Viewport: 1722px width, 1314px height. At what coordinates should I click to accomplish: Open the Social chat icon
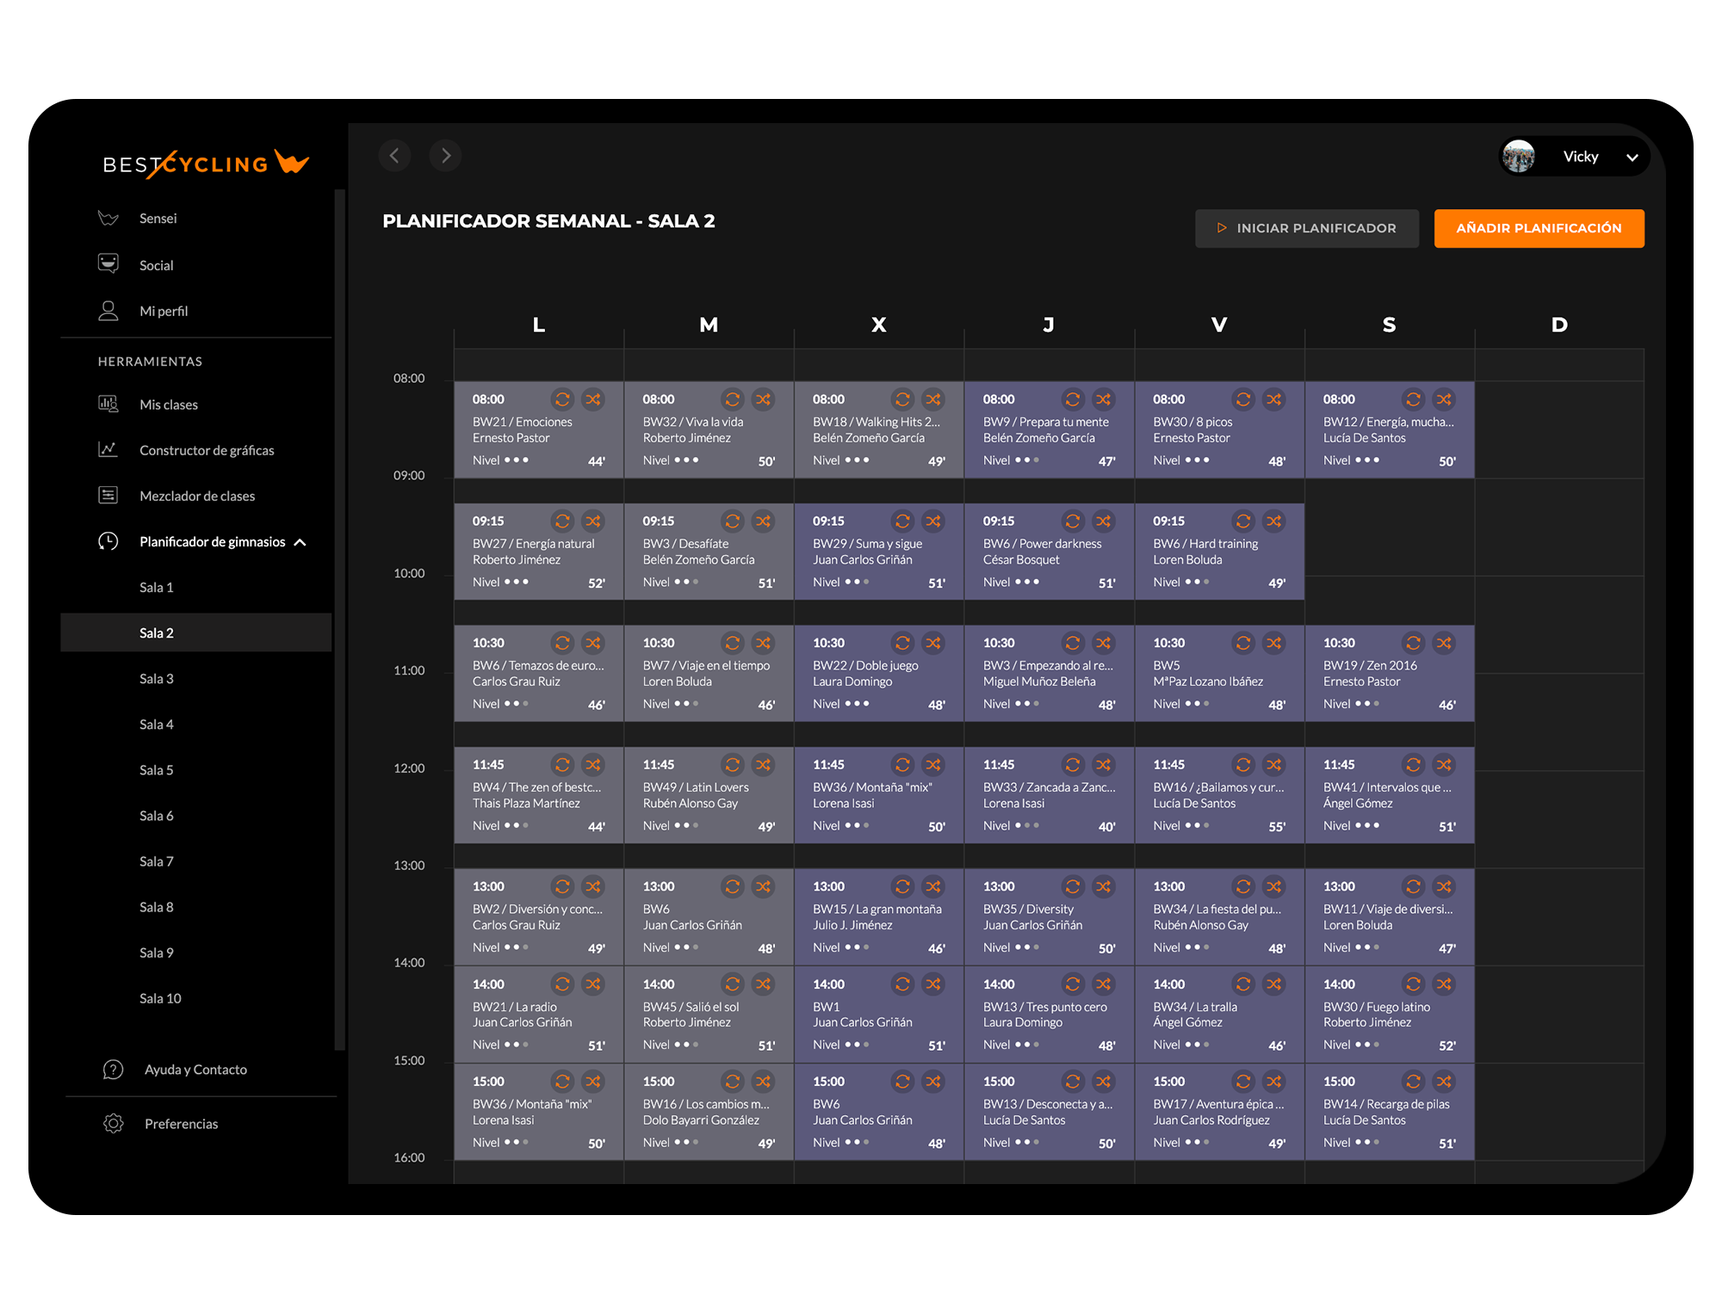[x=108, y=263]
